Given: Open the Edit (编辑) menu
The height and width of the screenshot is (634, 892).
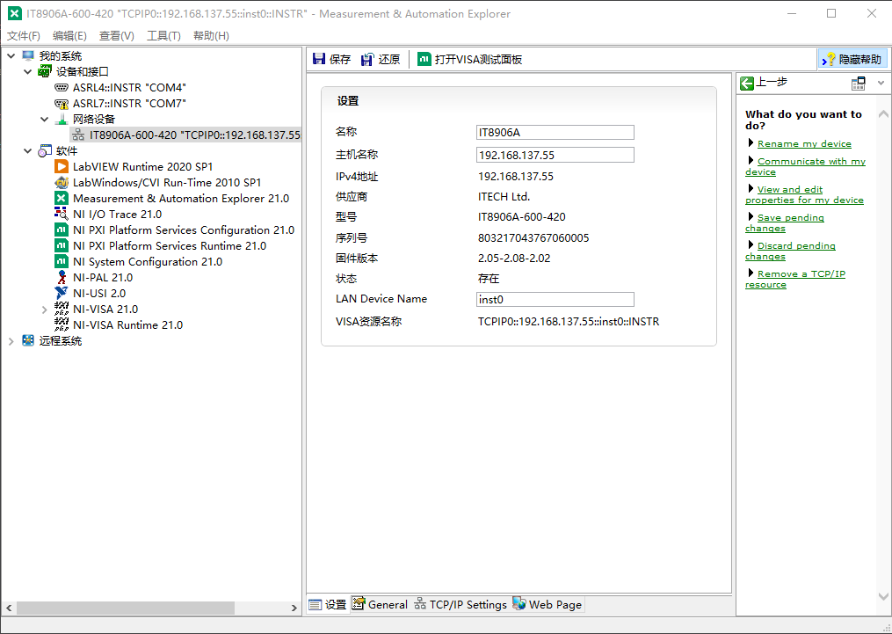Looking at the screenshot, I should click(69, 36).
